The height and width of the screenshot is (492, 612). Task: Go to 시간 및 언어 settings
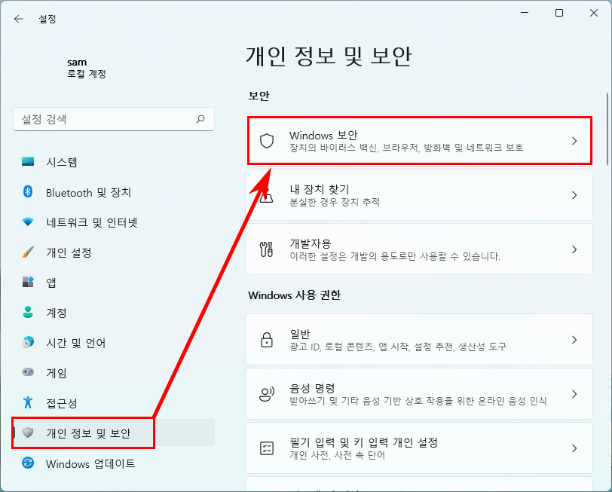tap(114, 342)
